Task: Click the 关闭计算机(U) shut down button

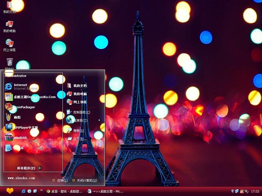Action: 85,180
